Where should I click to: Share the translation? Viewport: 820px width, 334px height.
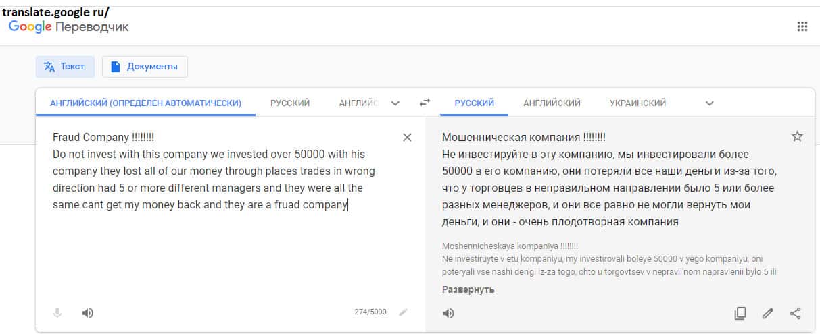(796, 313)
